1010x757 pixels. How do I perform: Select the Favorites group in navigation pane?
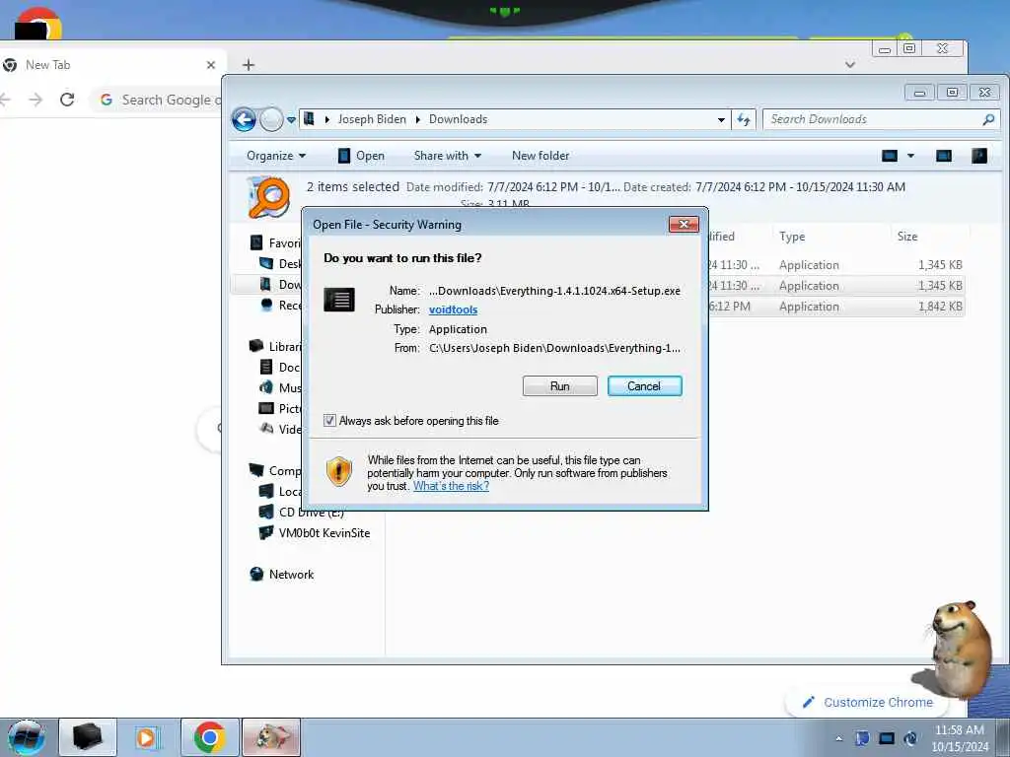(x=284, y=242)
